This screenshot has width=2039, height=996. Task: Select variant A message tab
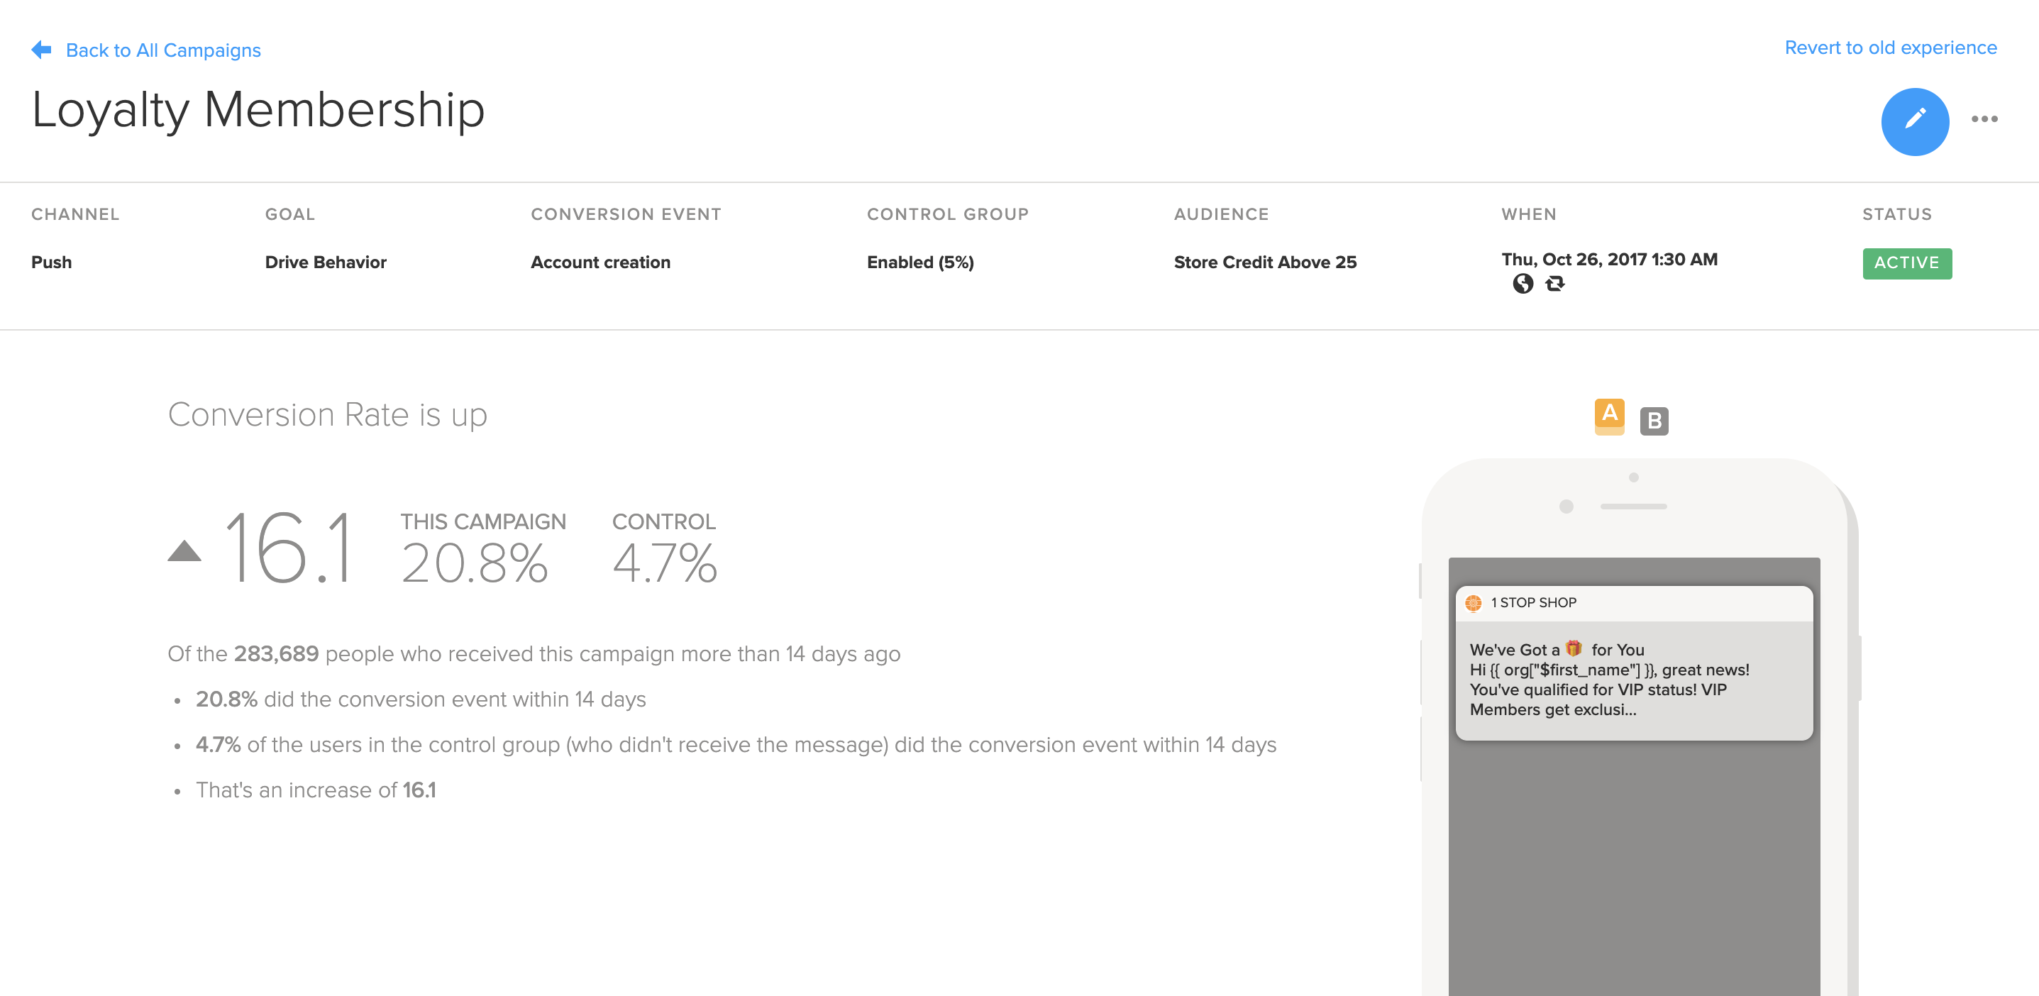click(x=1608, y=414)
